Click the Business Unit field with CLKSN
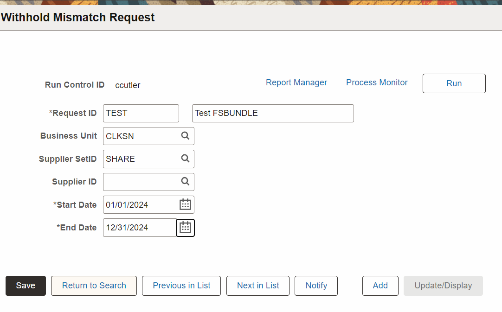Viewport: 502px width, 312px height. pyautogui.click(x=141, y=136)
